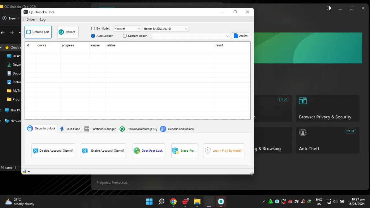Go back in File Explorer
Image resolution: width=370 pixels, height=208 pixels.
(x=3, y=33)
